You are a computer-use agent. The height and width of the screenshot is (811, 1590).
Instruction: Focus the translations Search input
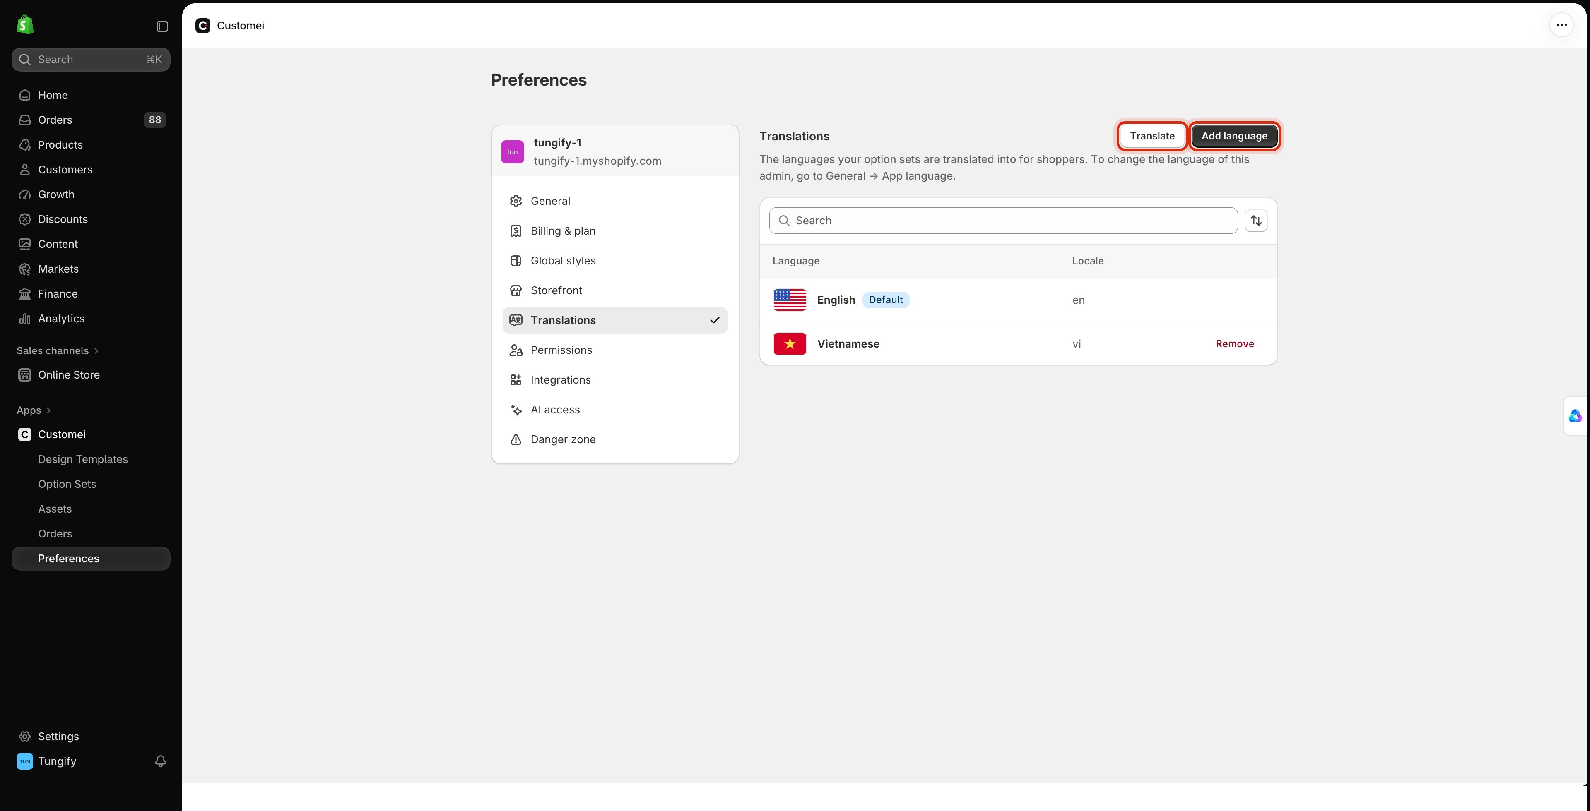click(x=1003, y=221)
